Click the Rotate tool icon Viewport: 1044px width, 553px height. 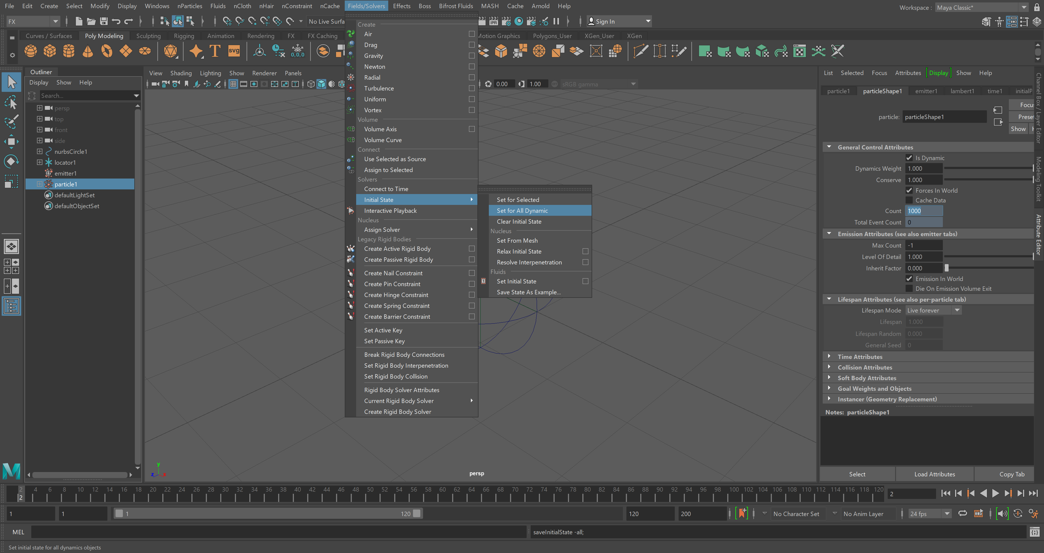coord(11,161)
